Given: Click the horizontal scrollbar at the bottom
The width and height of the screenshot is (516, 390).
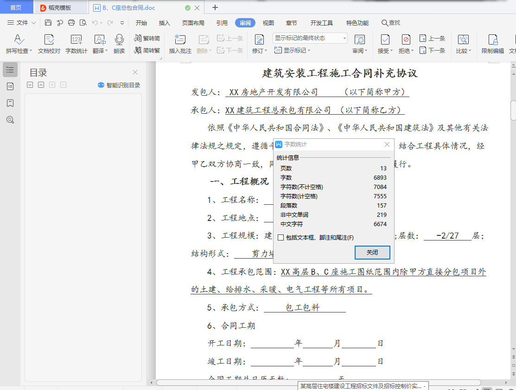Looking at the screenshot, I should 319,383.
